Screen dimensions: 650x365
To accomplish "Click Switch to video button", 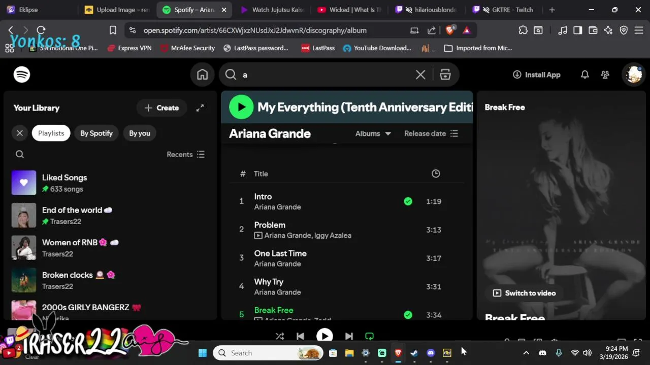I will point(524,293).
